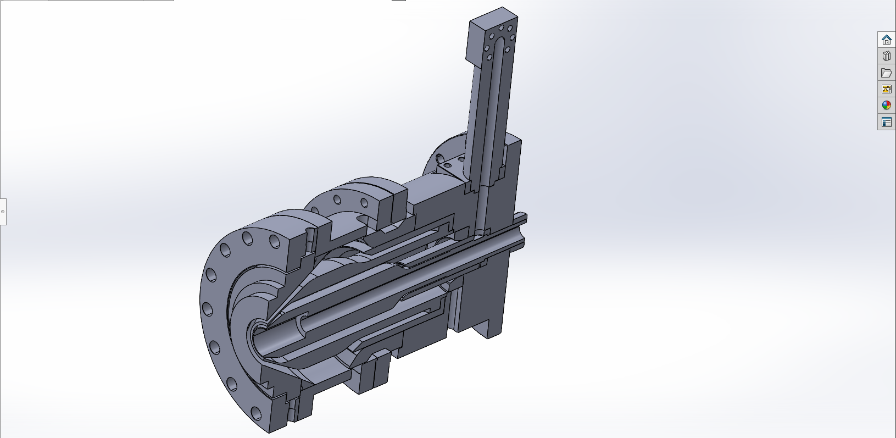Select the rectangular head of the vertical stem
Image resolution: width=896 pixels, height=438 pixels.
point(492,38)
